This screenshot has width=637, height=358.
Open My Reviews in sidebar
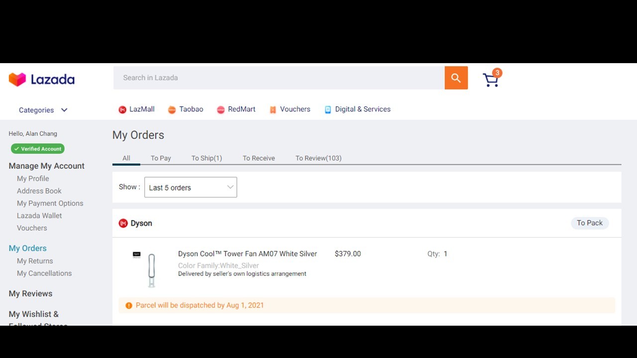[30, 294]
